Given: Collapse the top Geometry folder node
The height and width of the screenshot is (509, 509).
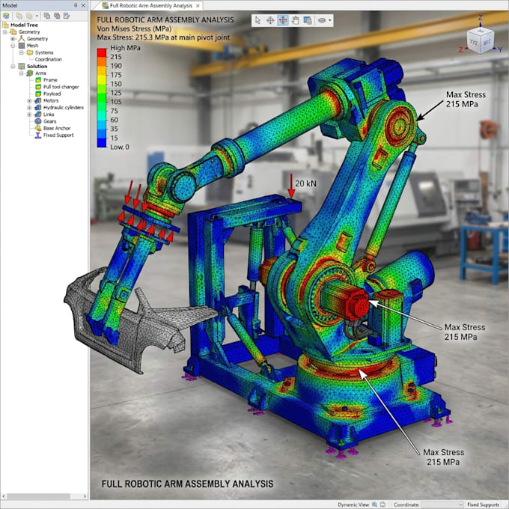Looking at the screenshot, I should (5, 31).
